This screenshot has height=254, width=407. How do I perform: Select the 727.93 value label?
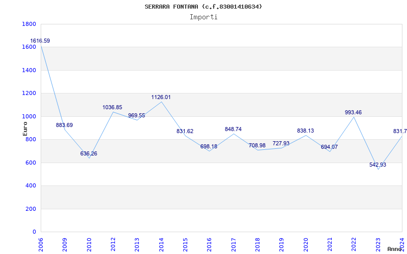[281, 143]
